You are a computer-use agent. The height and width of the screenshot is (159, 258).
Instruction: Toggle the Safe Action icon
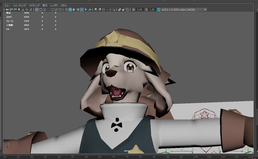(x=56, y=10)
